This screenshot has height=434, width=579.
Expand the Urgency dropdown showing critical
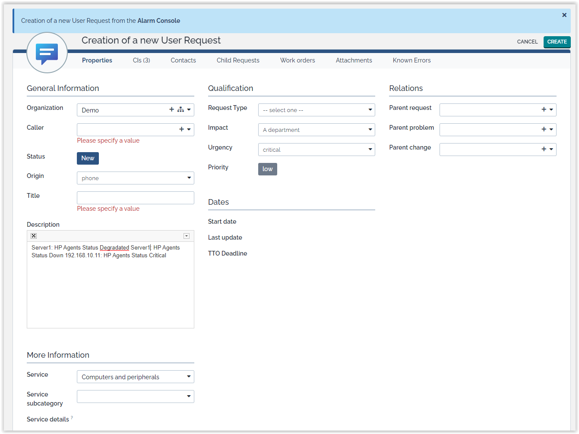tap(316, 150)
